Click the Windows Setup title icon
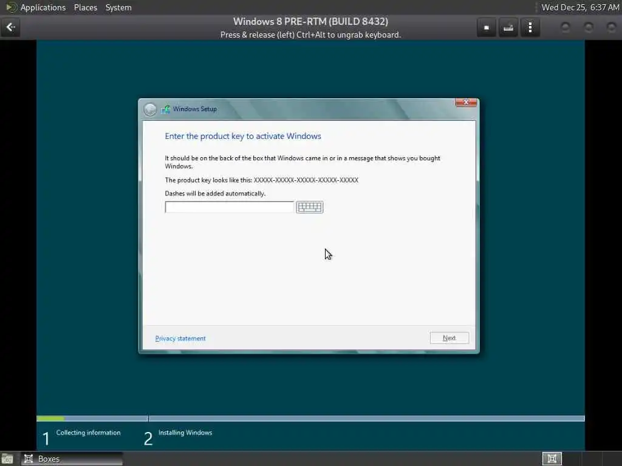This screenshot has width=622, height=466. pyautogui.click(x=165, y=109)
